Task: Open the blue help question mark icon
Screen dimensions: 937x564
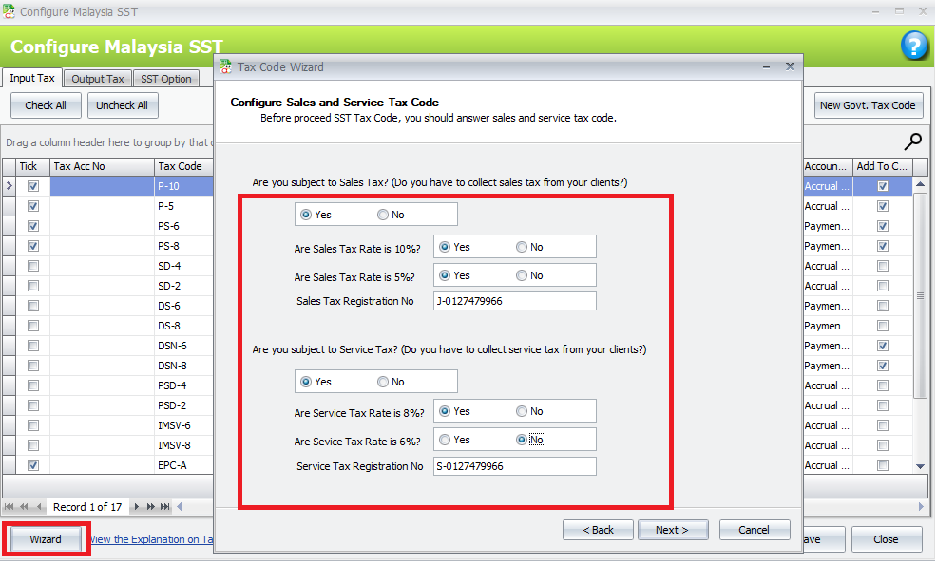Action: 913,46
